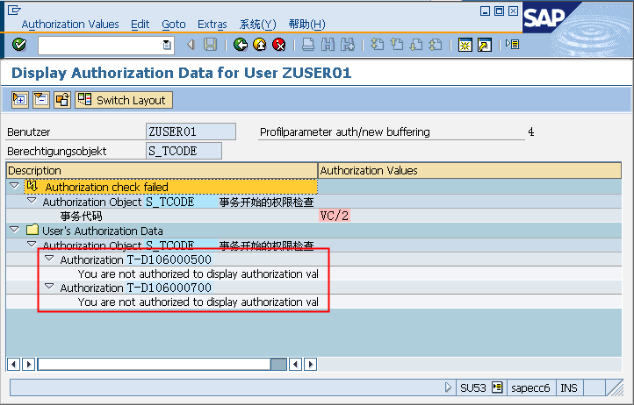This screenshot has height=405, width=634.
Task: Collapse Authorization T-D106000700 node
Action: [x=49, y=287]
